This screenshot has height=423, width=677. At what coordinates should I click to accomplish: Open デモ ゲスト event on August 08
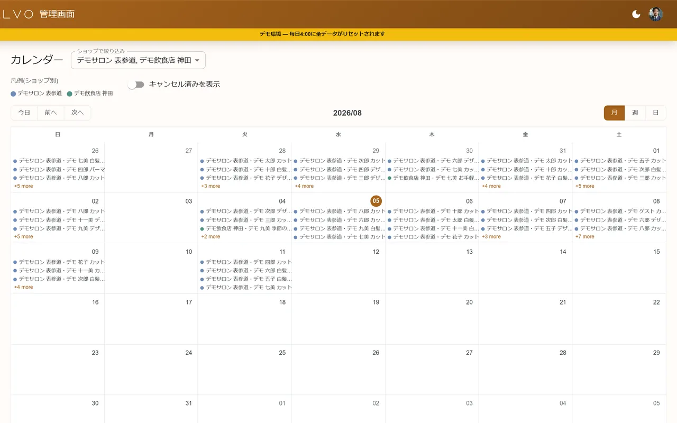point(619,211)
